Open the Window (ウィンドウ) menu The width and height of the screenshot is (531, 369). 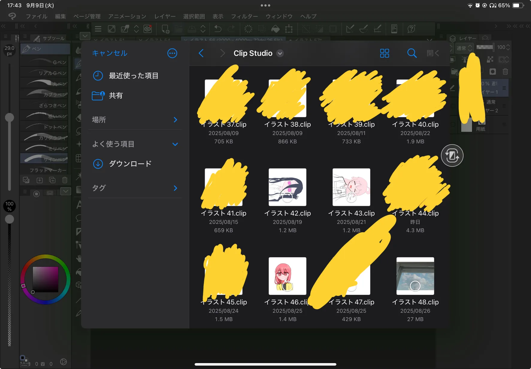[279, 16]
